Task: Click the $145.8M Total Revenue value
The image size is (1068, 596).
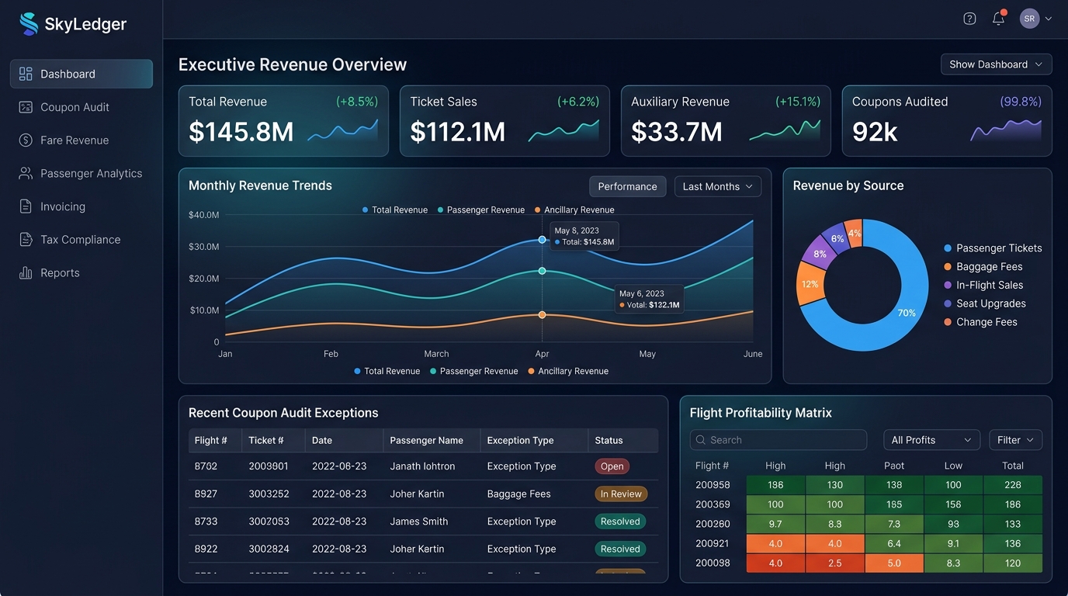Action: point(241,132)
